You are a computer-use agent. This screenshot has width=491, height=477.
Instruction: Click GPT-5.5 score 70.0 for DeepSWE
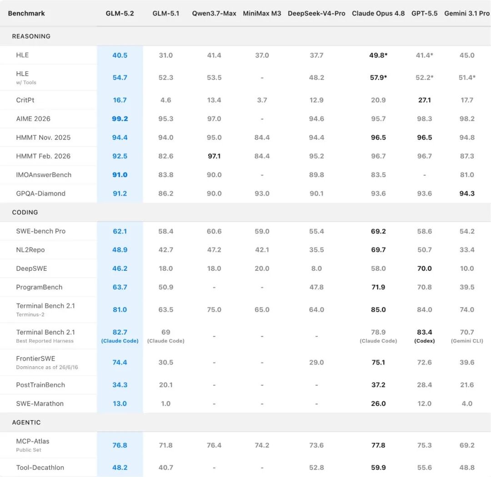tap(424, 269)
